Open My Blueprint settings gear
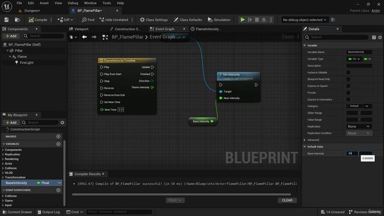 click(x=62, y=122)
